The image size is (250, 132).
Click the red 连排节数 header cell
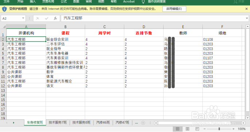144,33
